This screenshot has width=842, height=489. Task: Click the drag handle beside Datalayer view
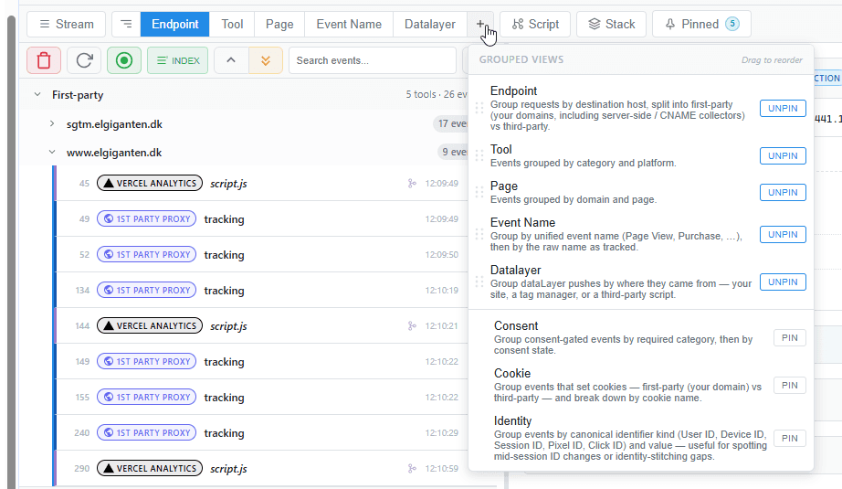[479, 282]
